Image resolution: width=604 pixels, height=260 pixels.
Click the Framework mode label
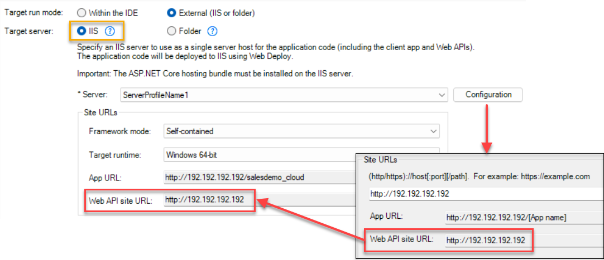[120, 131]
